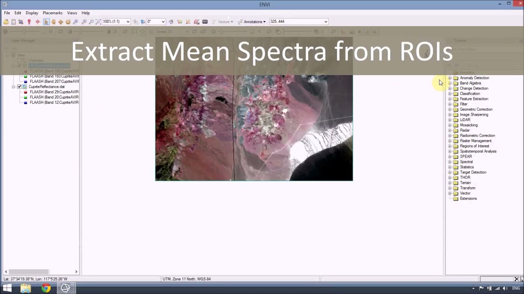
Task: Expand the Spectral toolbox folder
Action: (x=449, y=162)
